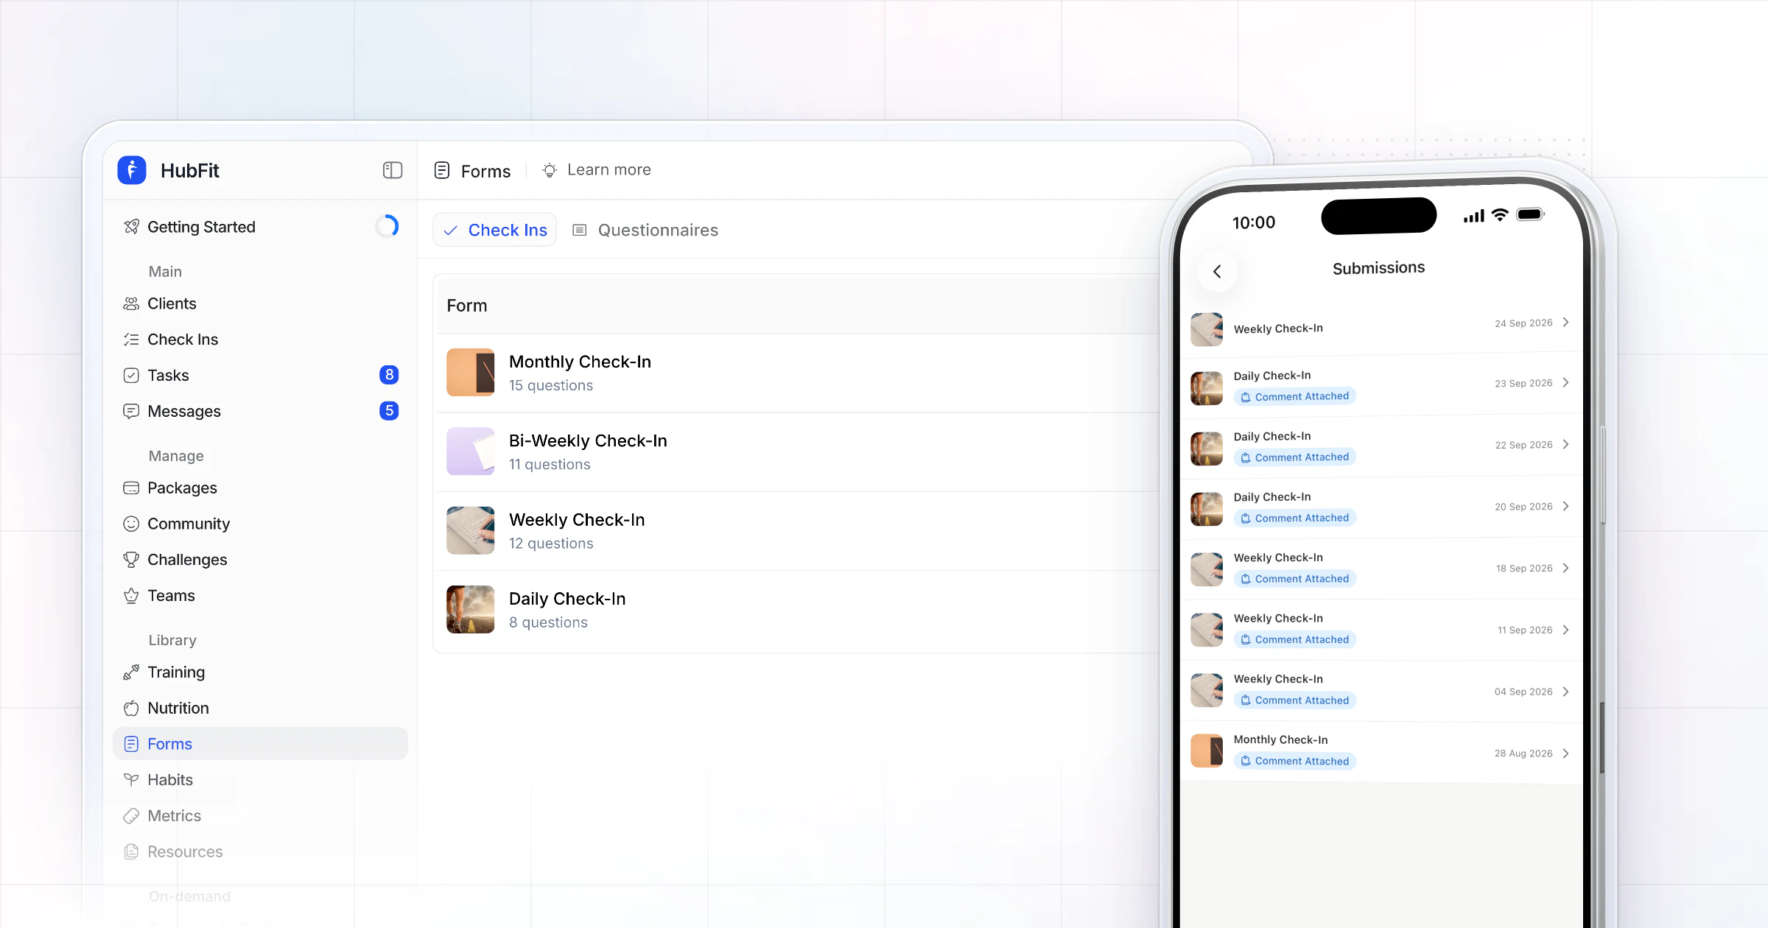This screenshot has width=1768, height=928.
Task: Click the Nutrition apple icon in the sidebar
Action: pos(131,708)
